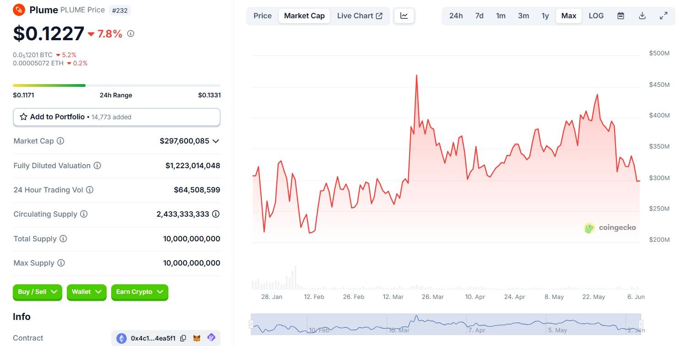Click the 26. Mar axis label
This screenshot has height=346, width=681.
[x=432, y=297]
